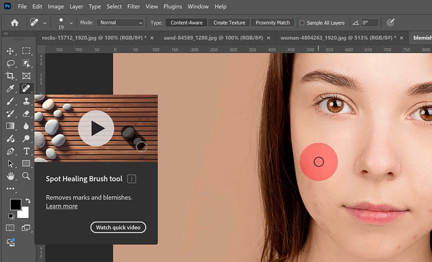
Task: Open the Help menu
Action: point(220,6)
